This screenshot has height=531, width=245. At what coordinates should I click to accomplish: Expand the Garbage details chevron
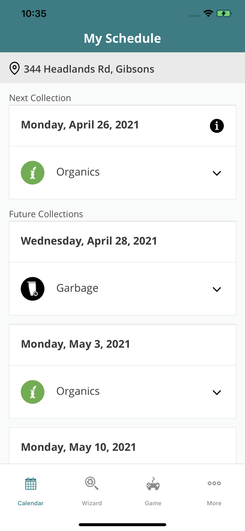217,289
